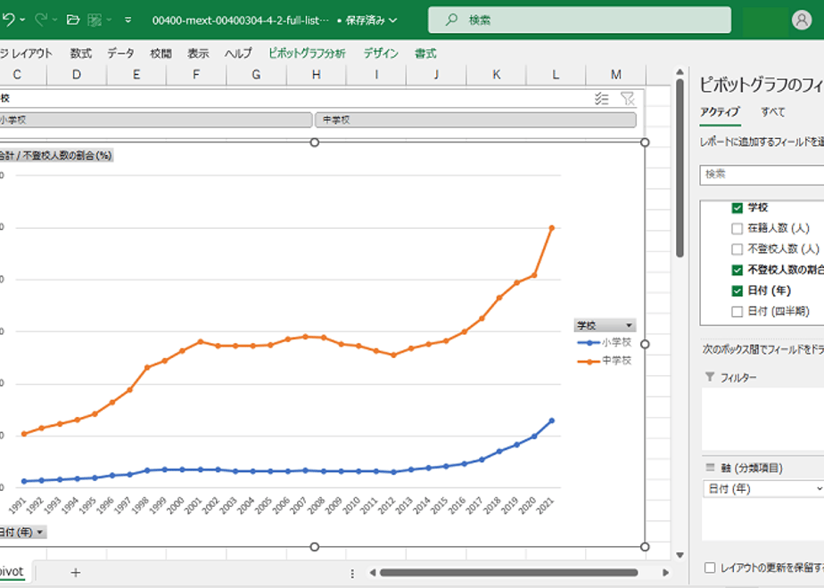Click the chart's top center resize handle
The height and width of the screenshot is (588, 824).
(x=314, y=143)
